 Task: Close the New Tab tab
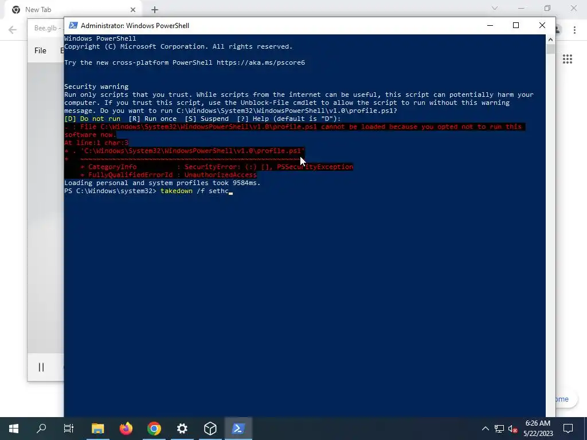(133, 10)
